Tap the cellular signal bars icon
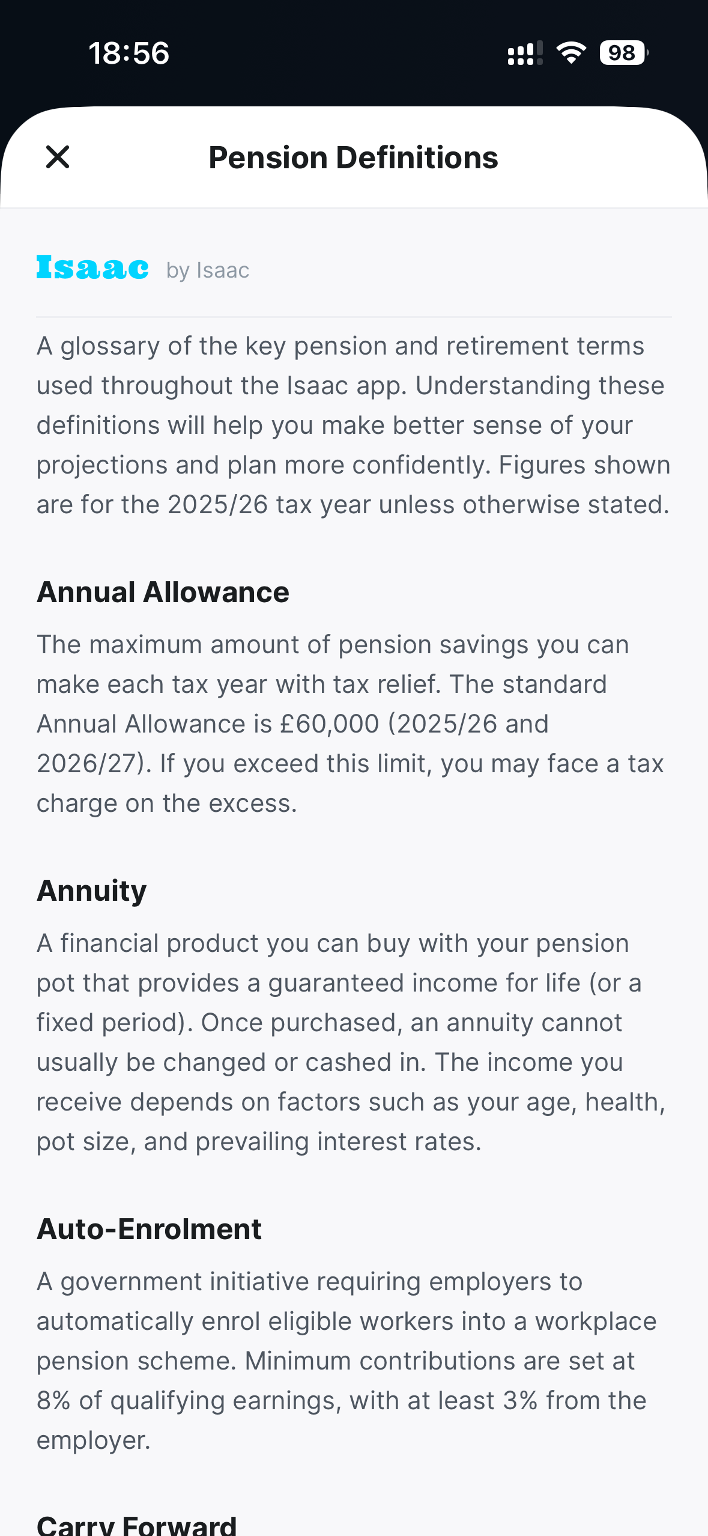708x1536 pixels. (525, 53)
